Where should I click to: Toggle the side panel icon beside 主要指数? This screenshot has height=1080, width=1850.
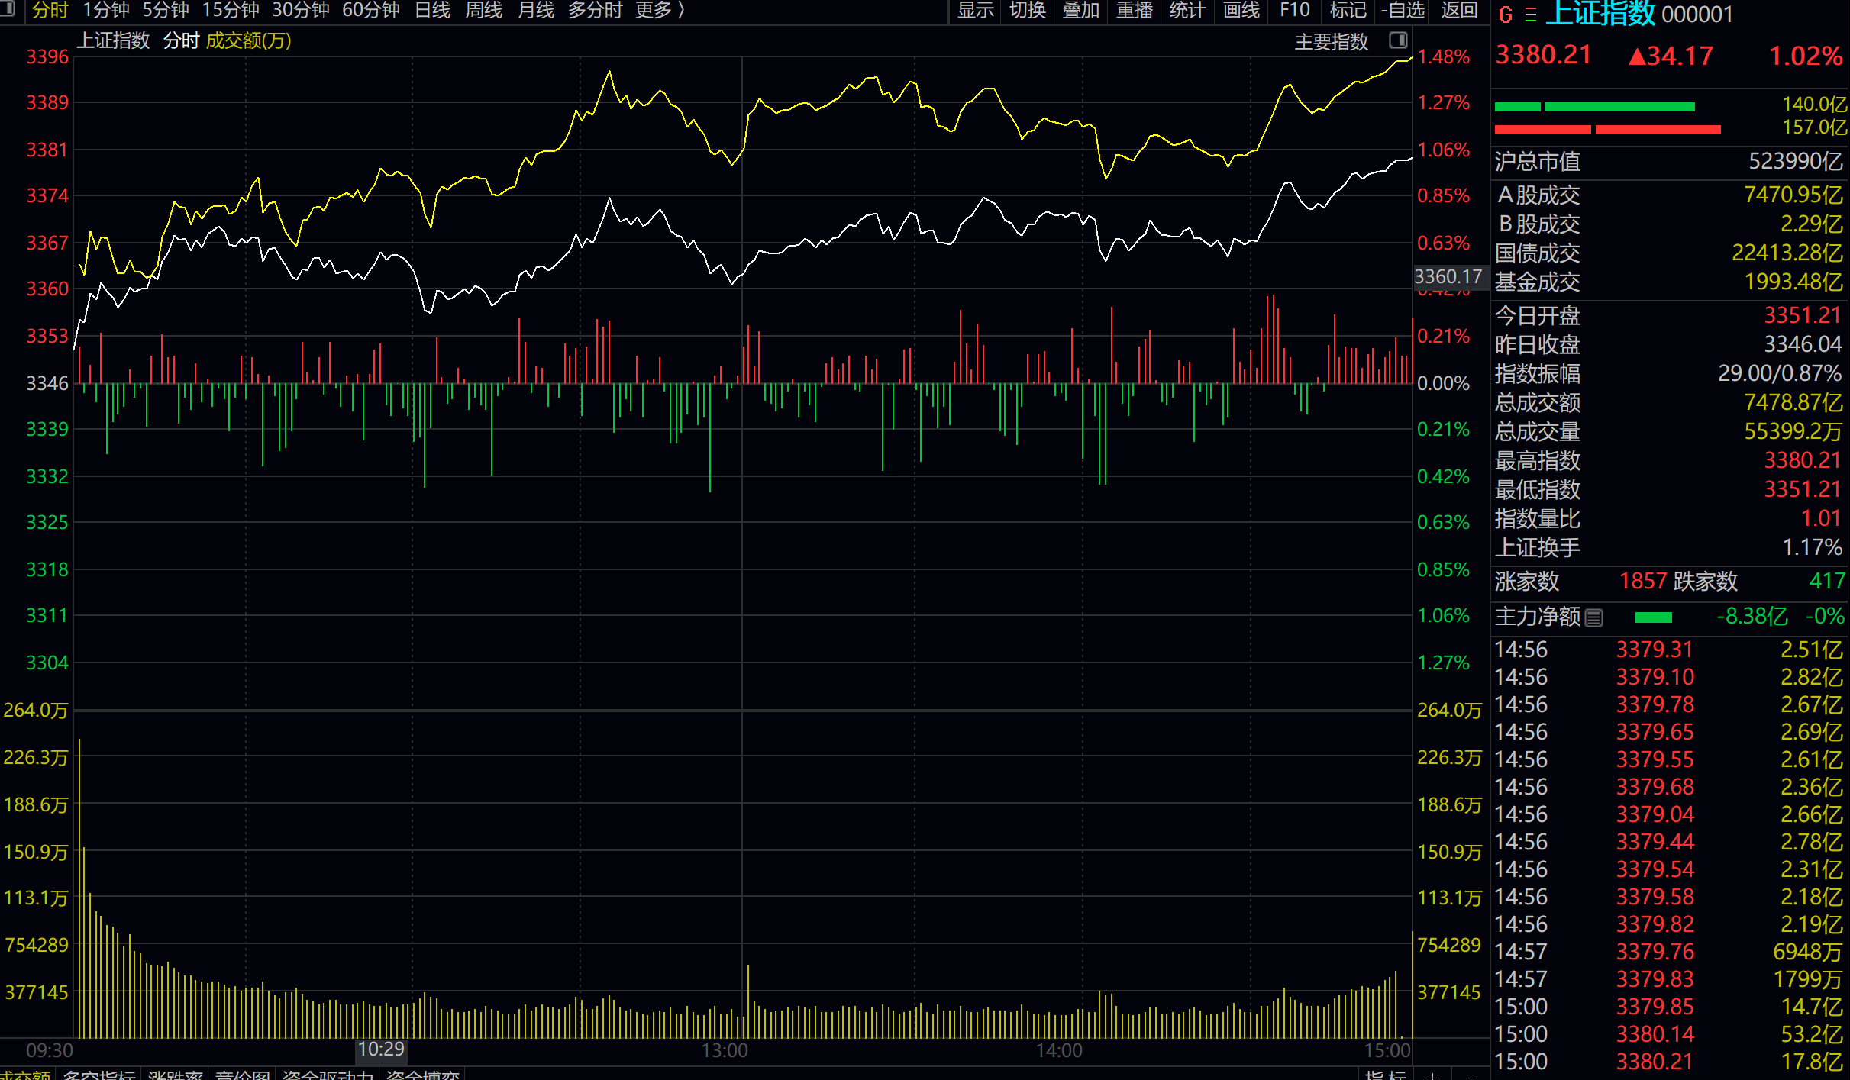click(1398, 40)
